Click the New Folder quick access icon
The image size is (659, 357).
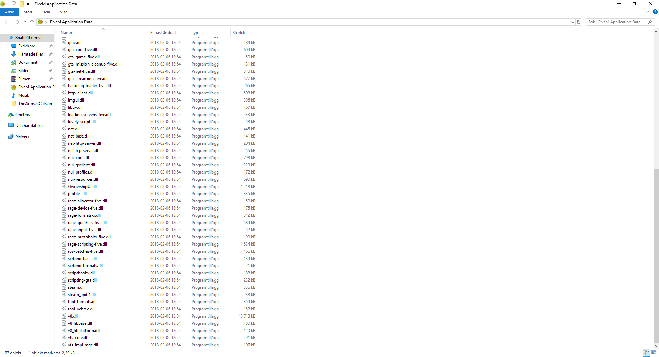(22, 4)
